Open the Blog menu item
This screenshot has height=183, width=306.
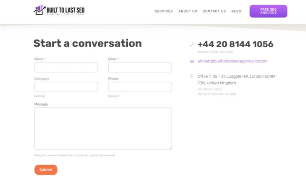tap(236, 11)
